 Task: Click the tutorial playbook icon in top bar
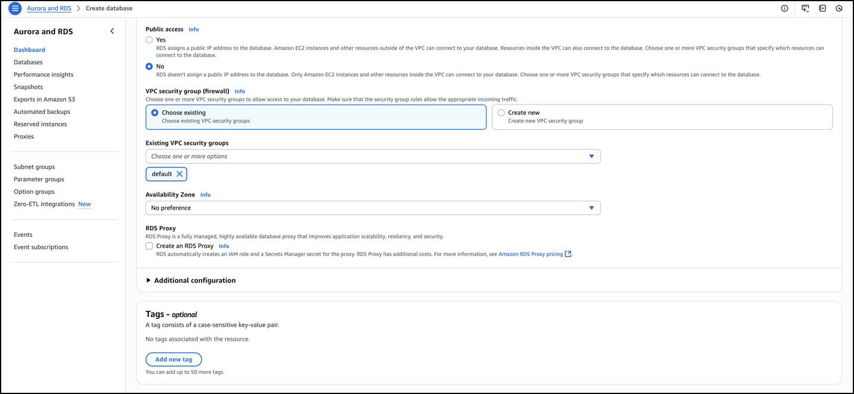[822, 8]
